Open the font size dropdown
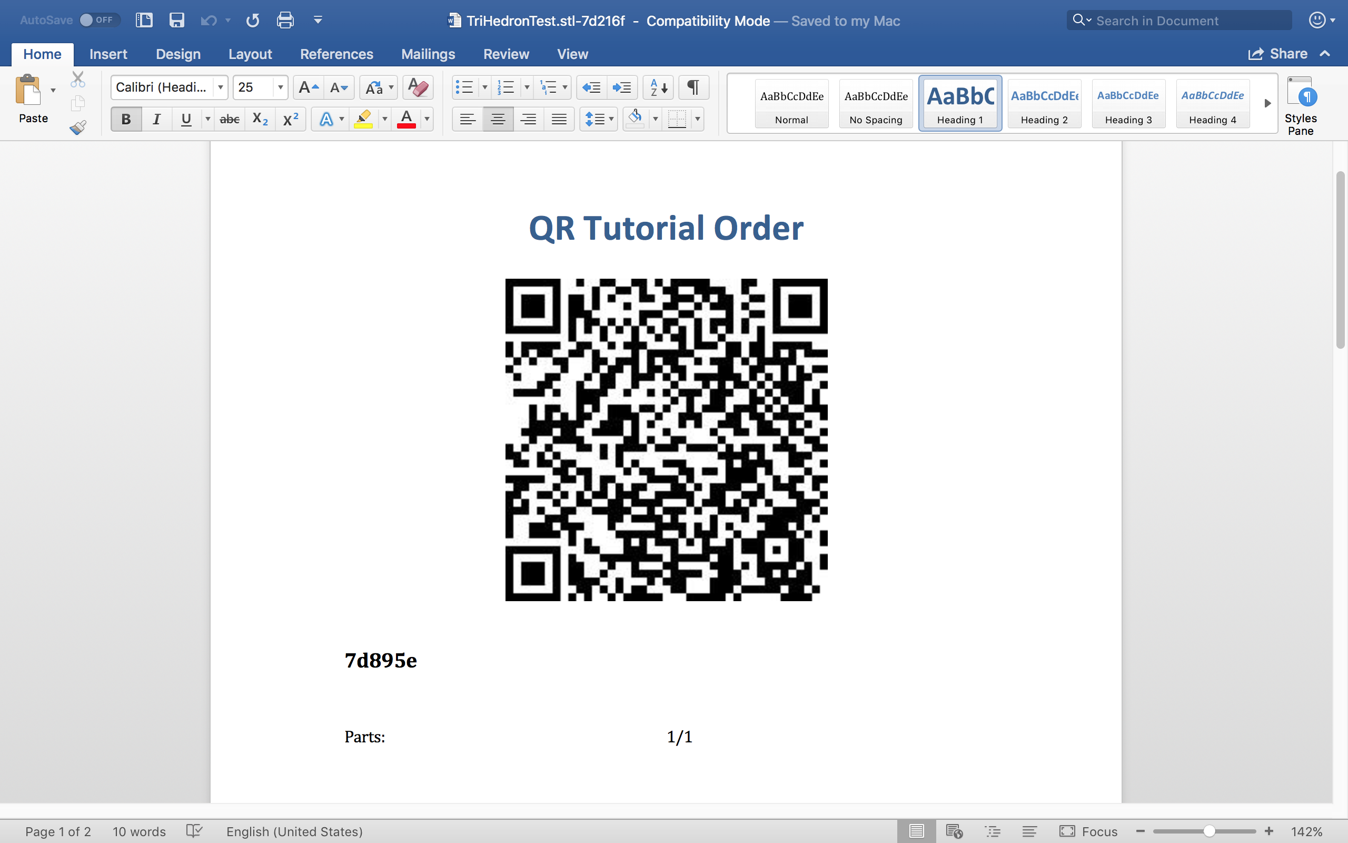The height and width of the screenshot is (843, 1348). point(280,87)
